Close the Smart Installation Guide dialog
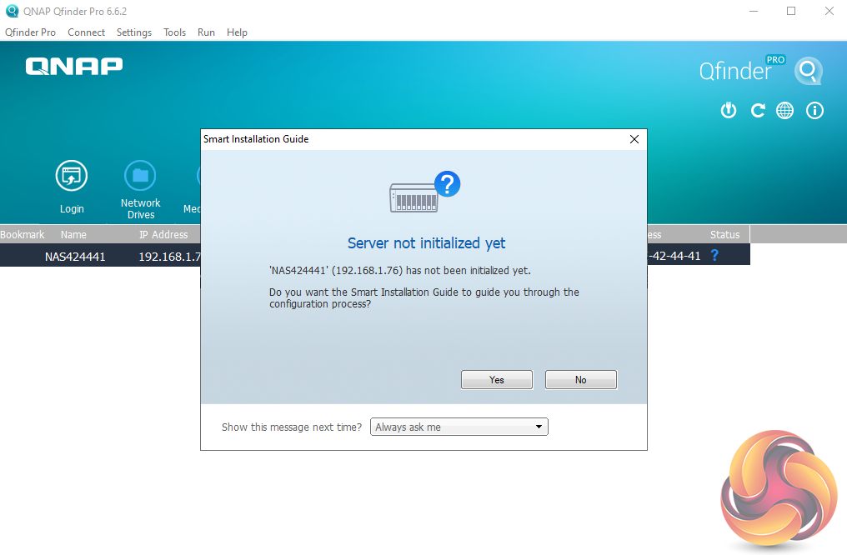The height and width of the screenshot is (555, 847). coord(634,139)
